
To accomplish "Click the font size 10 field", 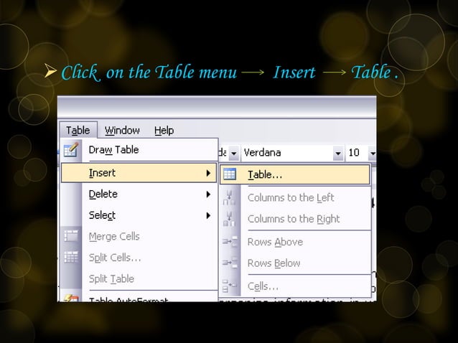I will pos(357,153).
